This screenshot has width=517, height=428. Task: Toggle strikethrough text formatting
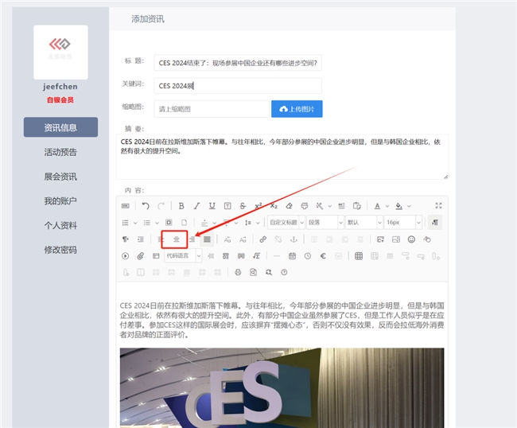tap(243, 205)
